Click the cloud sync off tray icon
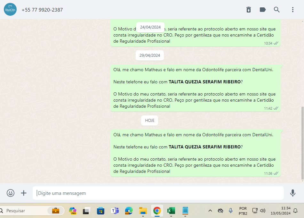Image resolution: width=304 pixels, height=218 pixels. 220,211
